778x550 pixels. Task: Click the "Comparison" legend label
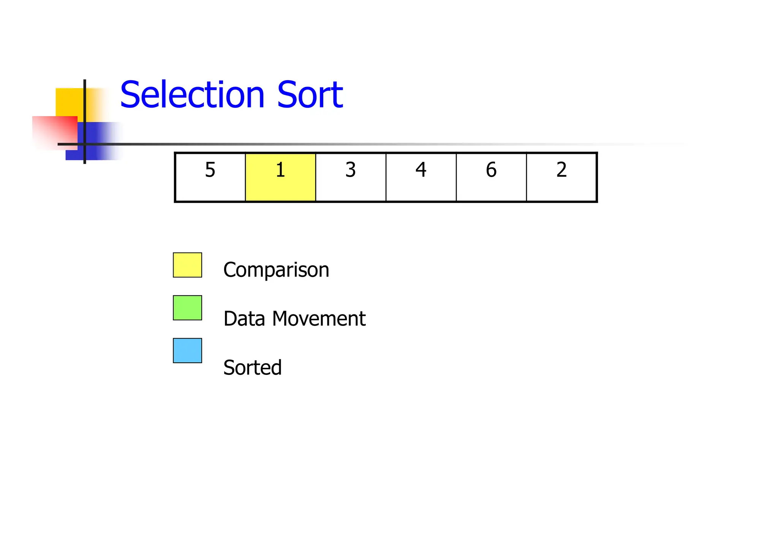(x=276, y=270)
